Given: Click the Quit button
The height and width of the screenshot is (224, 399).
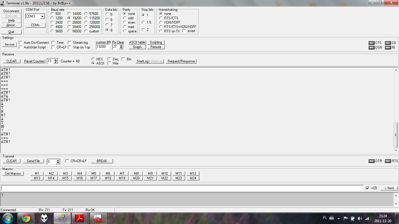Looking at the screenshot, I should coord(11,32).
